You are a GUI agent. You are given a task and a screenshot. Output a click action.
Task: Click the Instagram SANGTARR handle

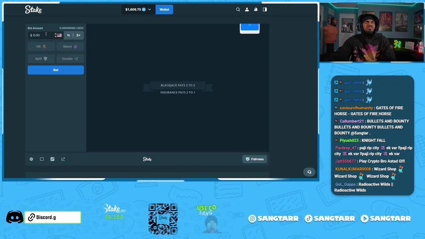[274, 218]
